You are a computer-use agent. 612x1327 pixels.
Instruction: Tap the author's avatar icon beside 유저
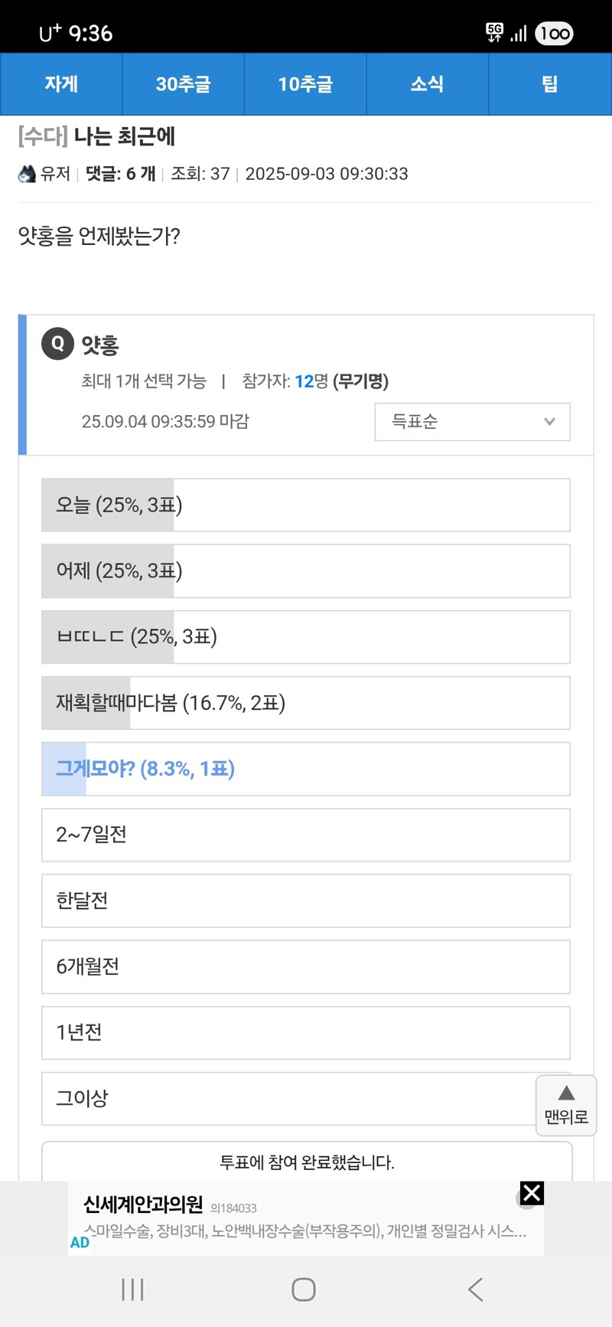pyautogui.click(x=27, y=174)
